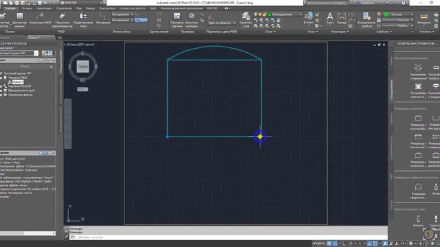Toggle polar tracking in status bar
This screenshot has width=440, height=247.
pos(351,244)
